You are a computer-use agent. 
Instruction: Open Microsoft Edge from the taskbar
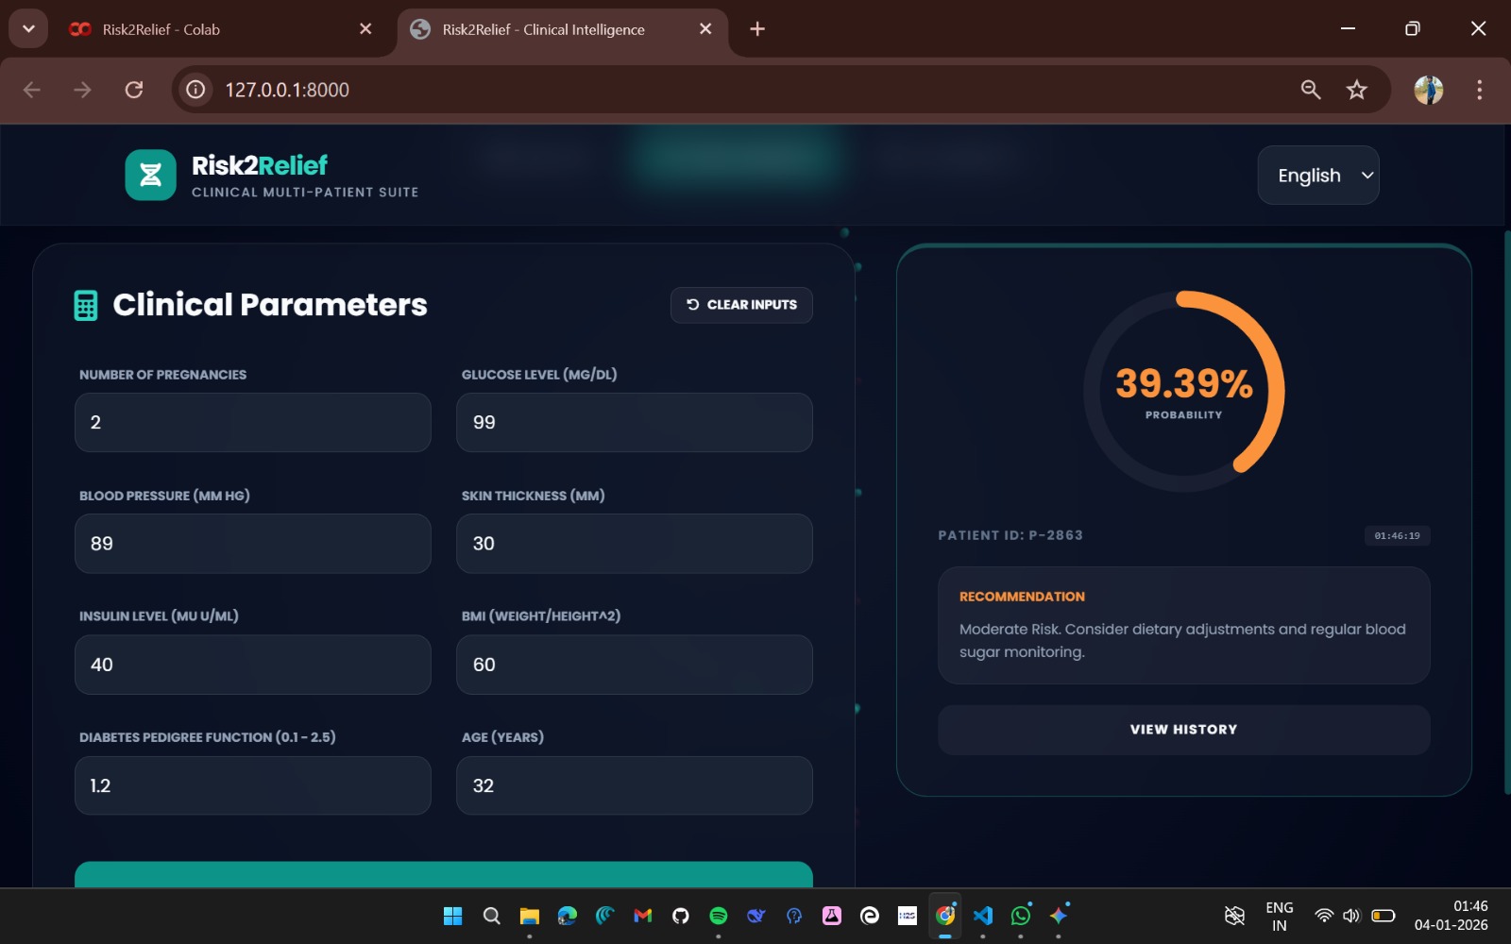(567, 916)
